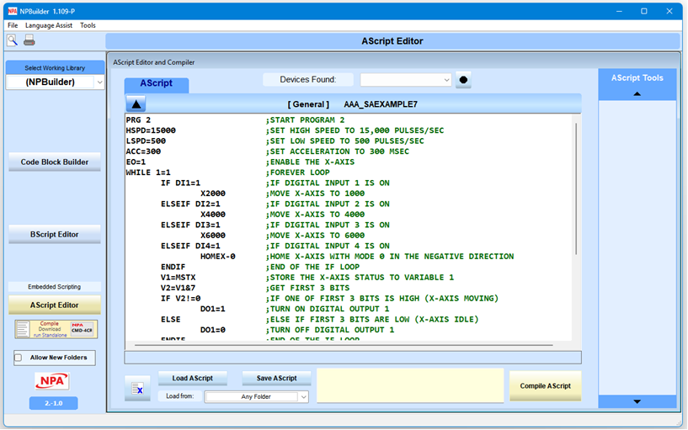This screenshot has height=430, width=688.
Task: Click the vertical scrollbar of the script editor
Action: pos(576,188)
